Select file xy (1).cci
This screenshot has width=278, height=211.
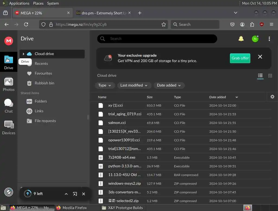pos(184,105)
